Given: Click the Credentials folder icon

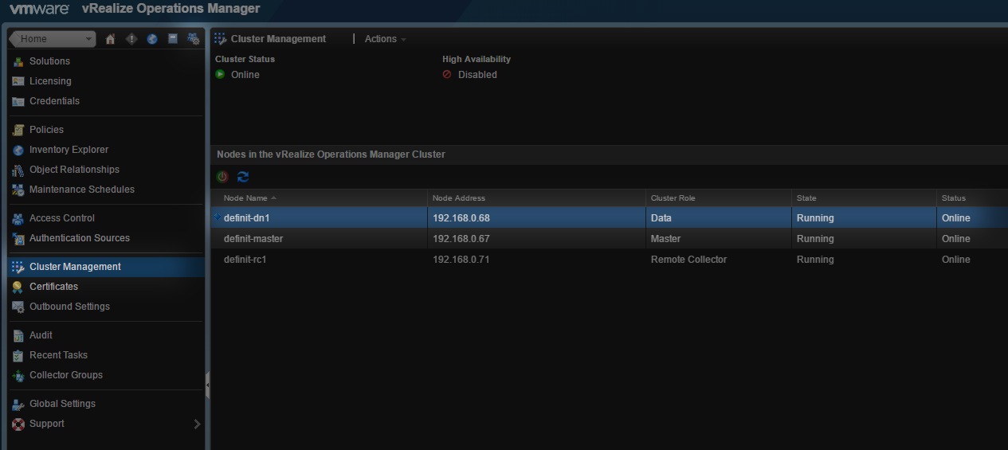Looking at the screenshot, I should 18,101.
